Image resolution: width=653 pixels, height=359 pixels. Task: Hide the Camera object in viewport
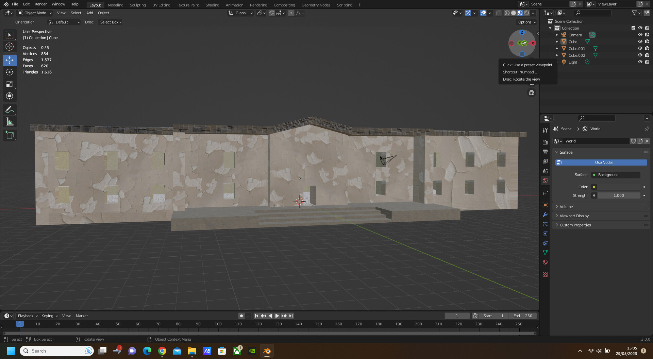pos(640,35)
